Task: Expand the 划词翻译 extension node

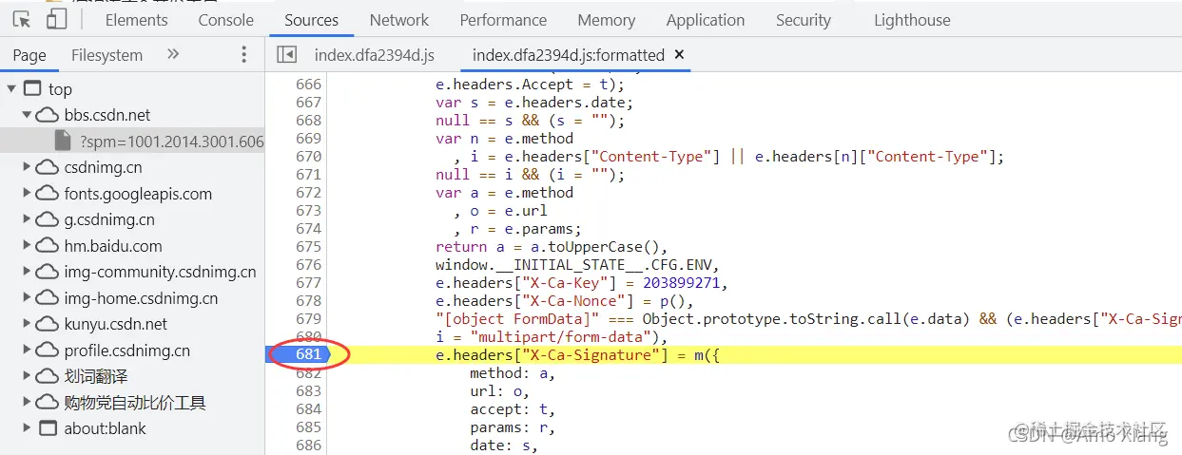Action: point(28,376)
